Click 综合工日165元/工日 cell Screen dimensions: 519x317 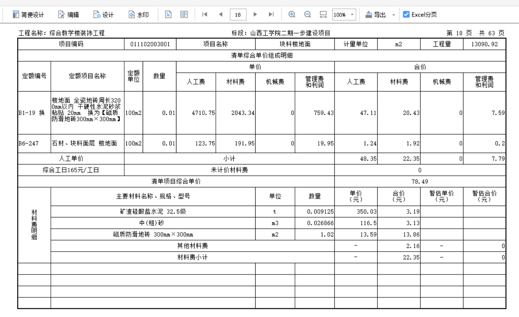coord(71,170)
